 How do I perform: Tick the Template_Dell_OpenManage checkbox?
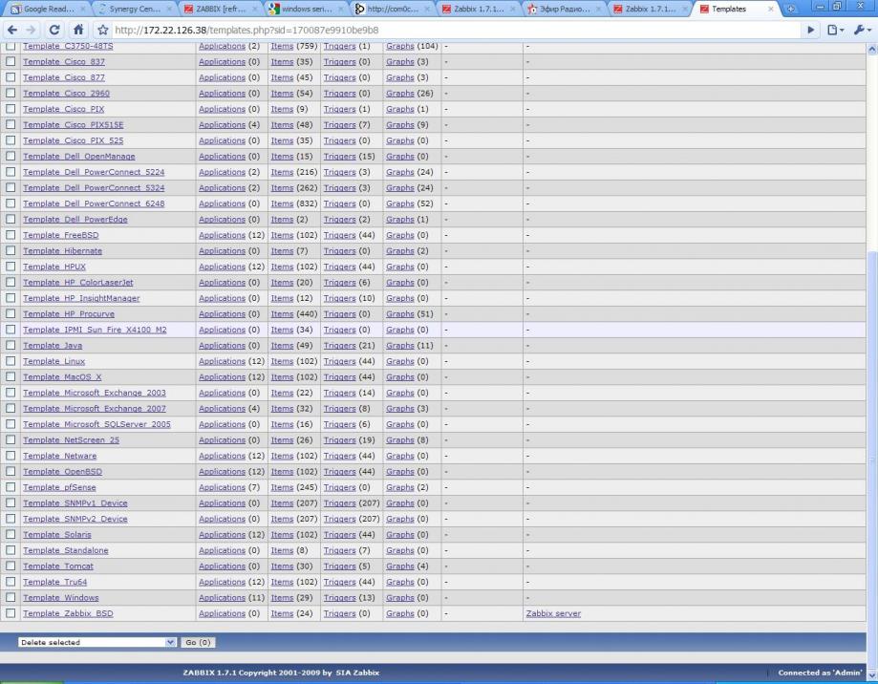11,156
